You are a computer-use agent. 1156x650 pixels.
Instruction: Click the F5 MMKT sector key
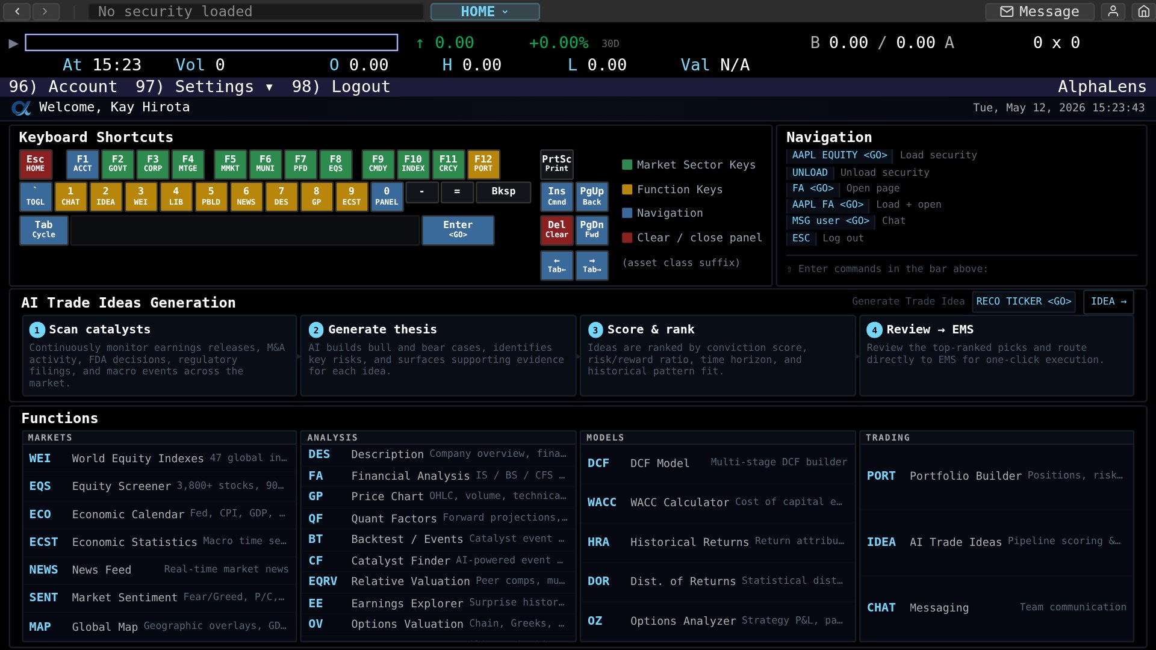pyautogui.click(x=230, y=164)
